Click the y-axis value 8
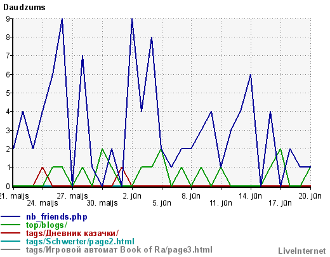 [8, 37]
